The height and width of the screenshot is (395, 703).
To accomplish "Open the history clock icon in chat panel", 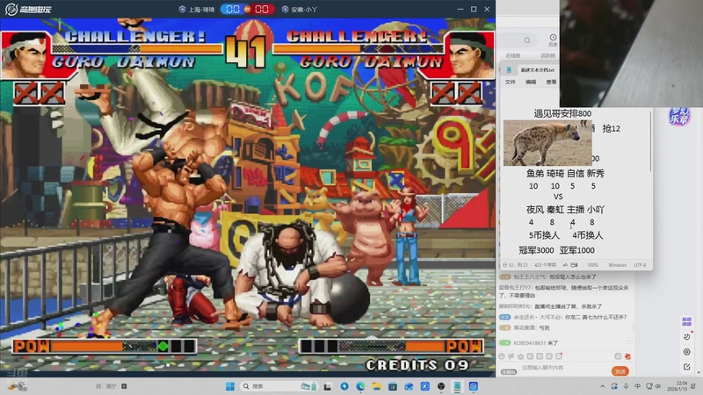I will (553, 39).
